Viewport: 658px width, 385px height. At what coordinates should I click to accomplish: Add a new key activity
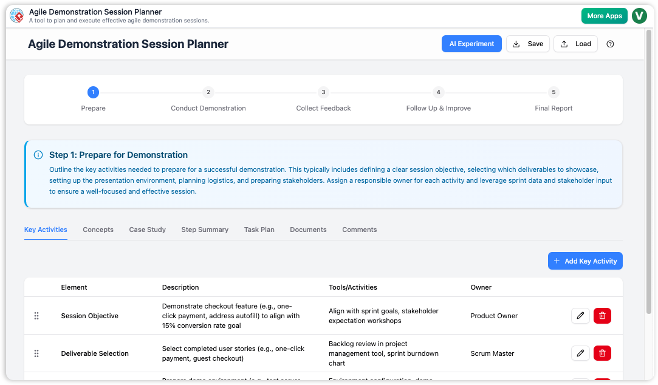click(x=585, y=261)
